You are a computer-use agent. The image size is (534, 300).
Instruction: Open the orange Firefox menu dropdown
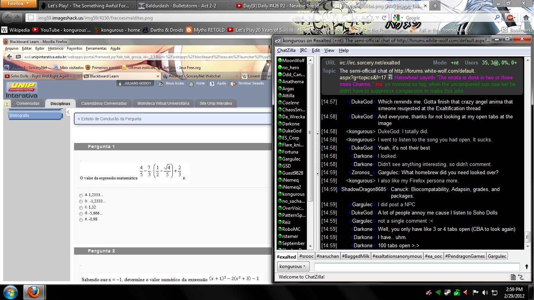click(18, 4)
